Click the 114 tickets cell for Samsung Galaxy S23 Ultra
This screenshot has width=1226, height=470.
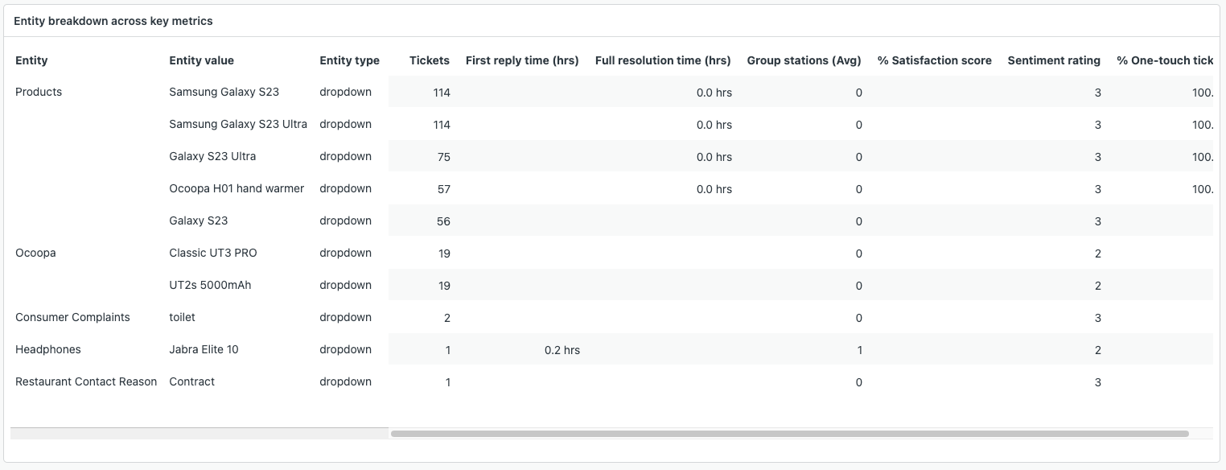point(442,125)
